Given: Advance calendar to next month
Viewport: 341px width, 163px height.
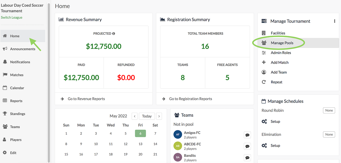Looking at the screenshot, I should coord(159,116).
